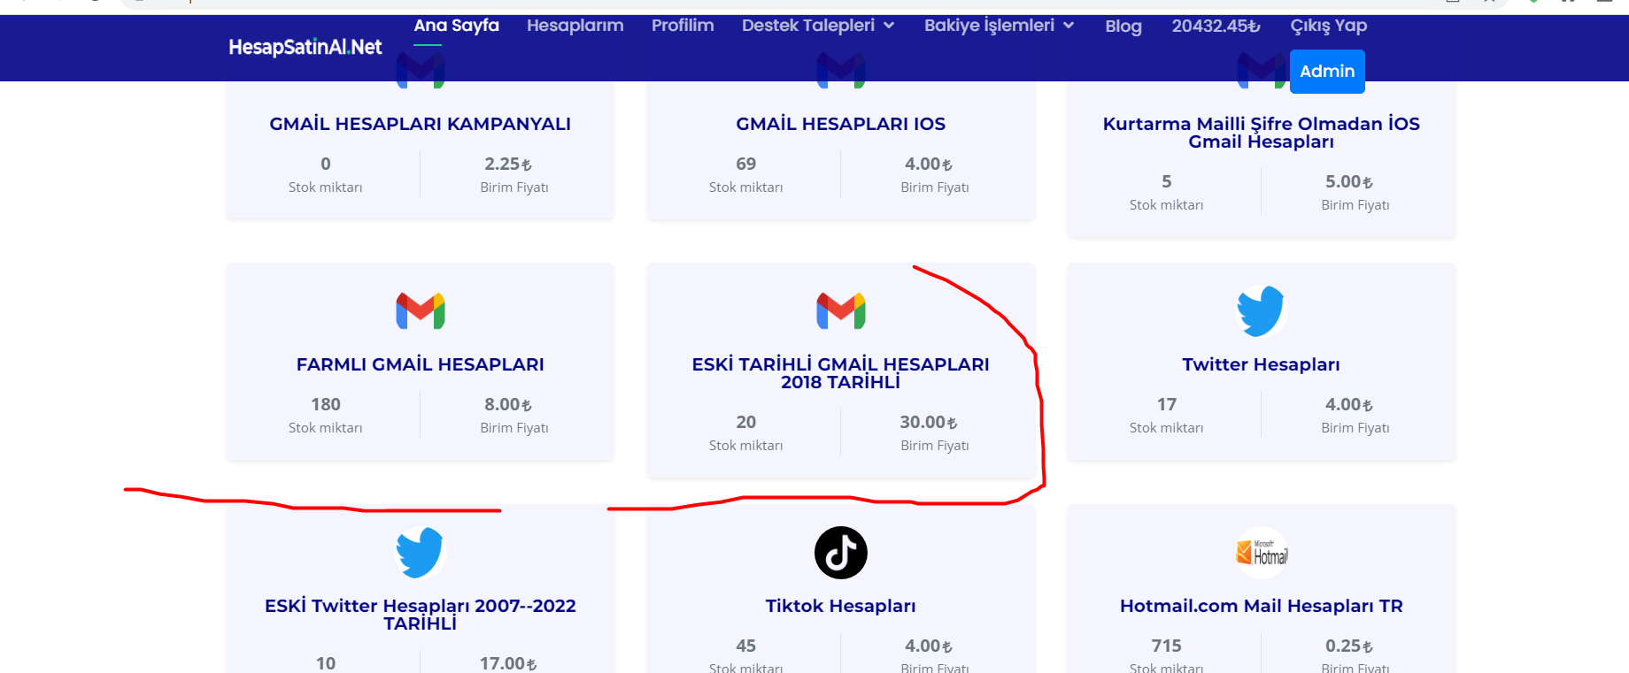
Task: Click the Twitter icon on ESKİ Twitter Hesapları card
Action: tap(421, 553)
